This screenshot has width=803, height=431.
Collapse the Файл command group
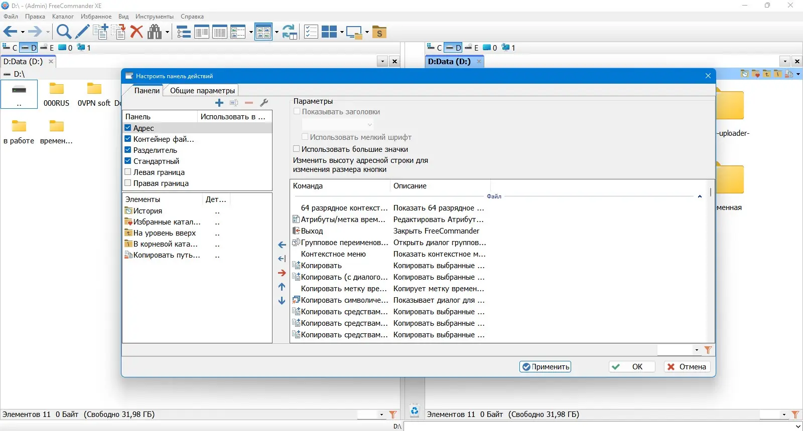[x=700, y=196]
